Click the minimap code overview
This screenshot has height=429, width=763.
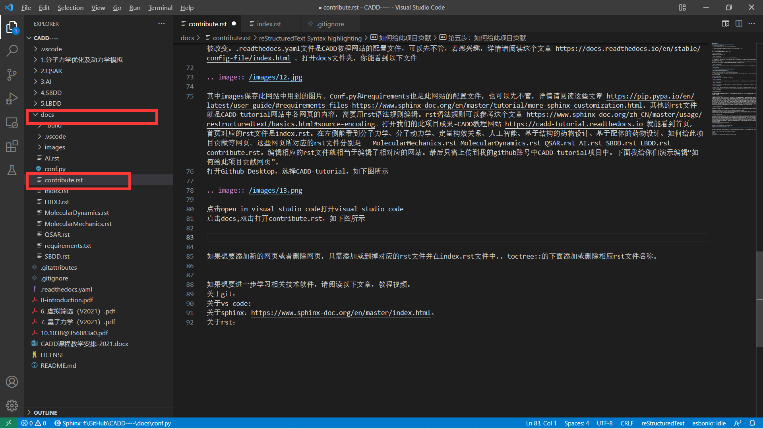tap(733, 89)
